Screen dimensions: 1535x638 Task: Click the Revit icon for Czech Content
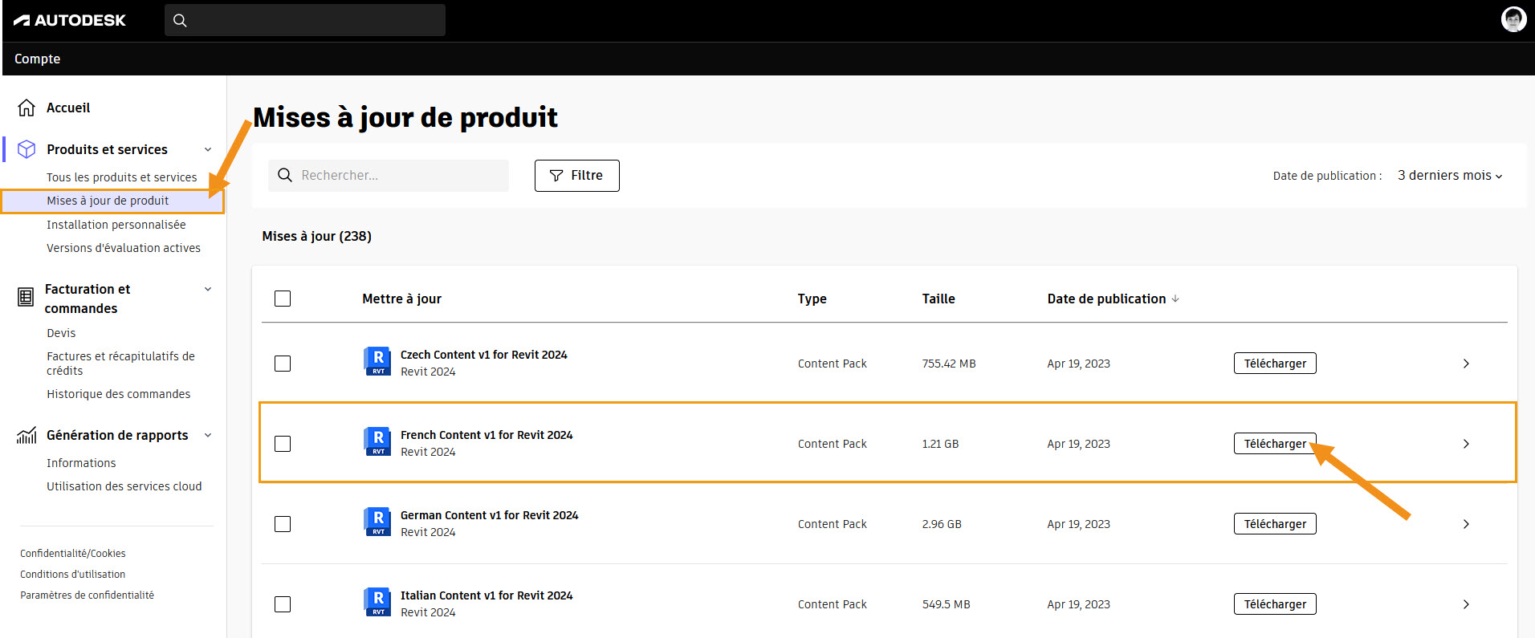pyautogui.click(x=377, y=362)
